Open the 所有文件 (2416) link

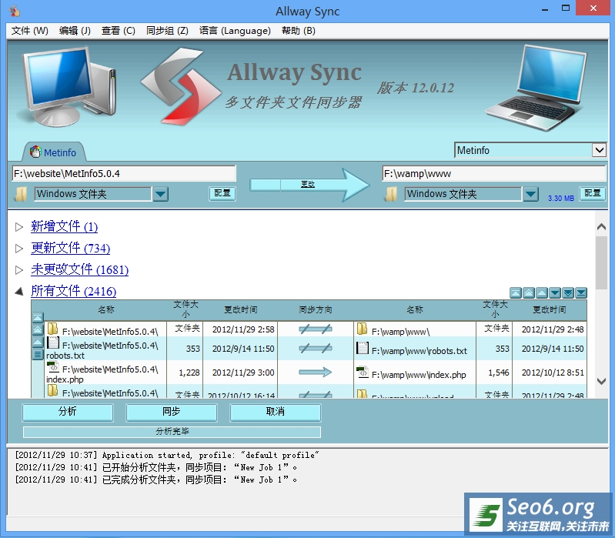[74, 292]
